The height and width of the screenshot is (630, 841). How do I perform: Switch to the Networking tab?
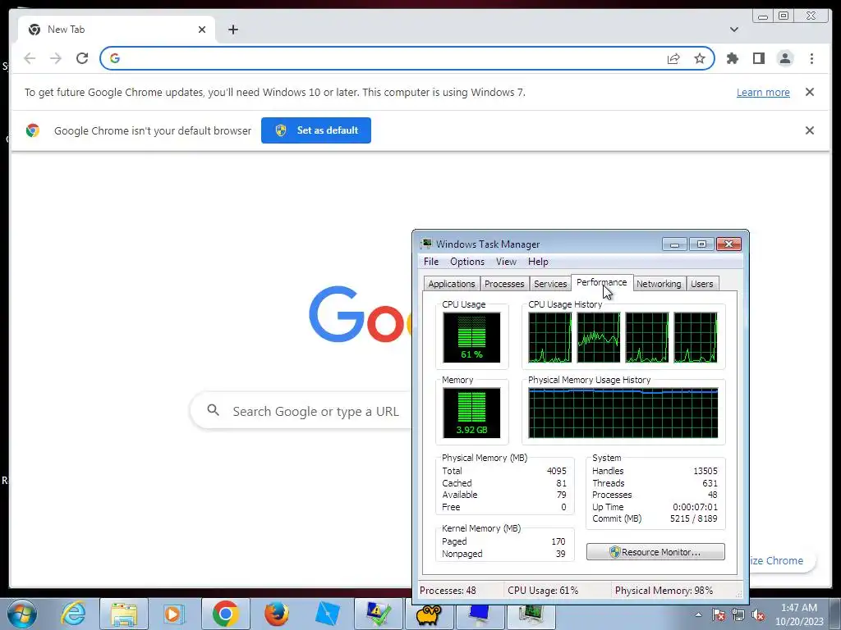[659, 283]
